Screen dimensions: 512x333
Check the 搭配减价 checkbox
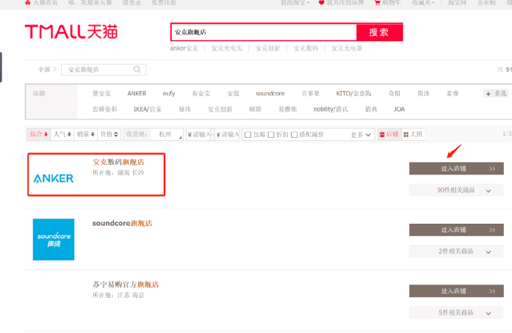[x=295, y=135]
